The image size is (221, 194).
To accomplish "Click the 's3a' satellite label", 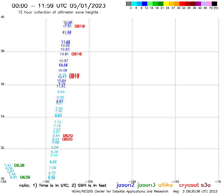I will click(206, 185).
